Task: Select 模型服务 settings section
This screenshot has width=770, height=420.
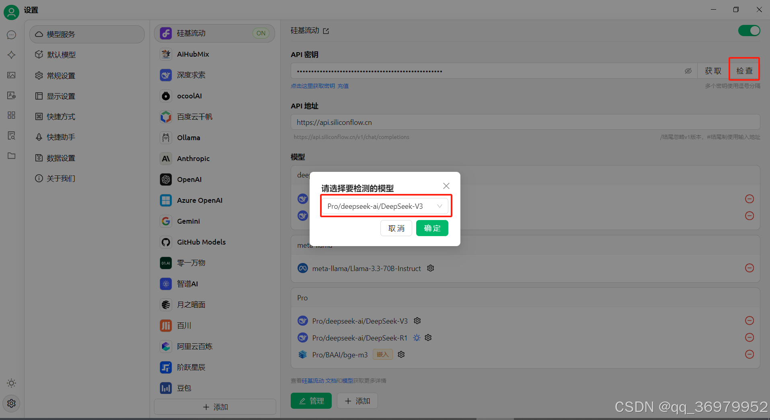Action: click(87, 34)
